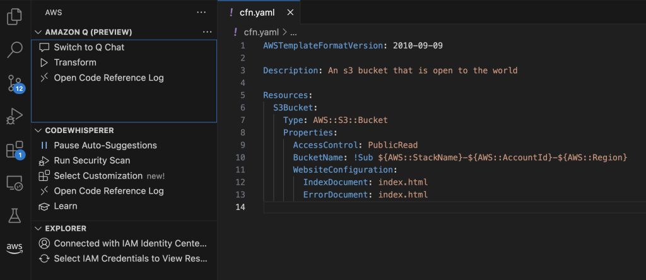Open the Remote Explorer view
The image size is (646, 280).
tap(15, 183)
